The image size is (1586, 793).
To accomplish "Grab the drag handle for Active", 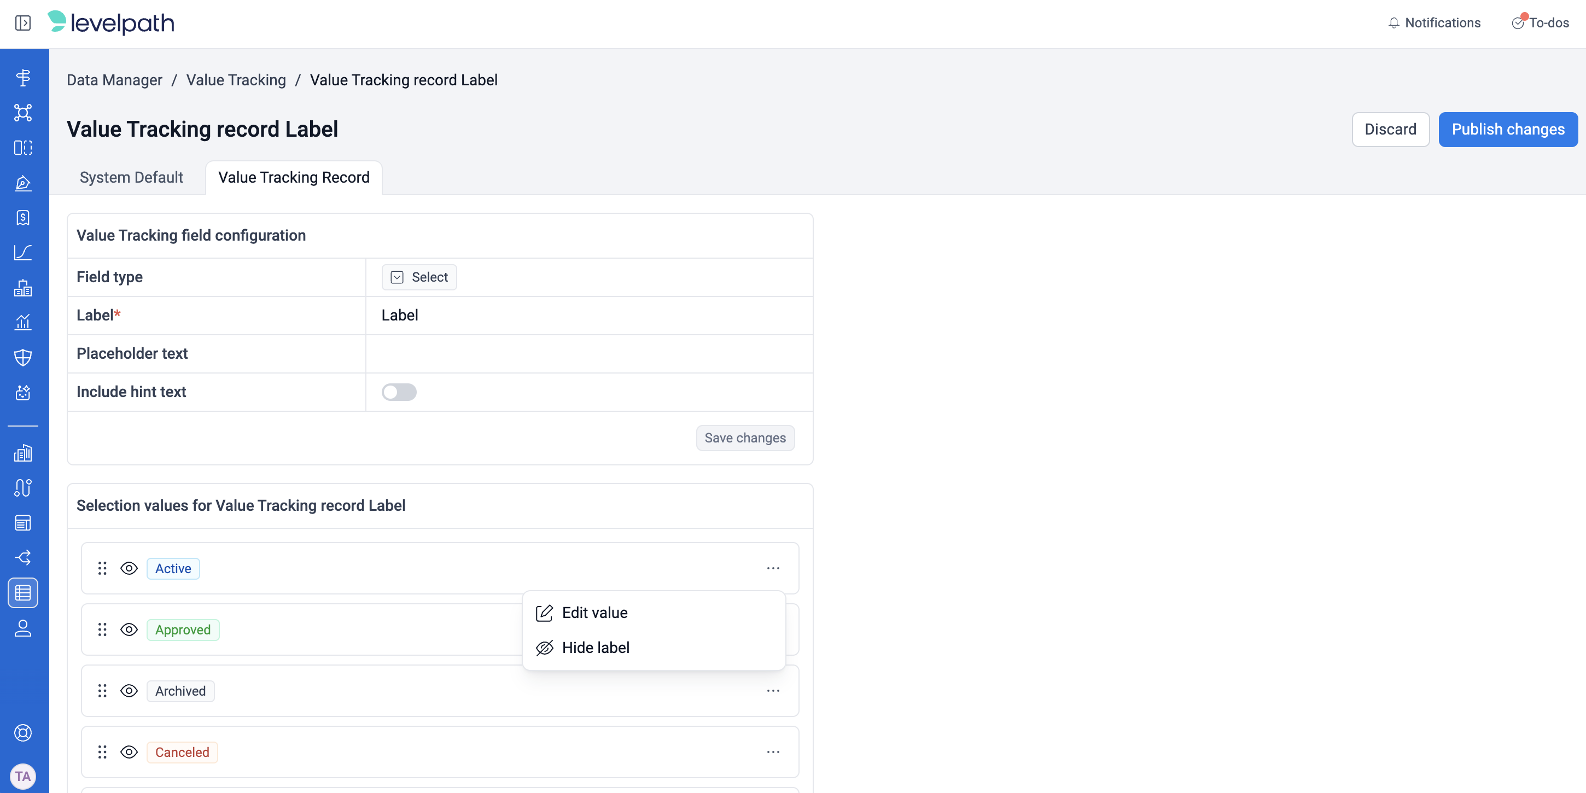I will (102, 568).
